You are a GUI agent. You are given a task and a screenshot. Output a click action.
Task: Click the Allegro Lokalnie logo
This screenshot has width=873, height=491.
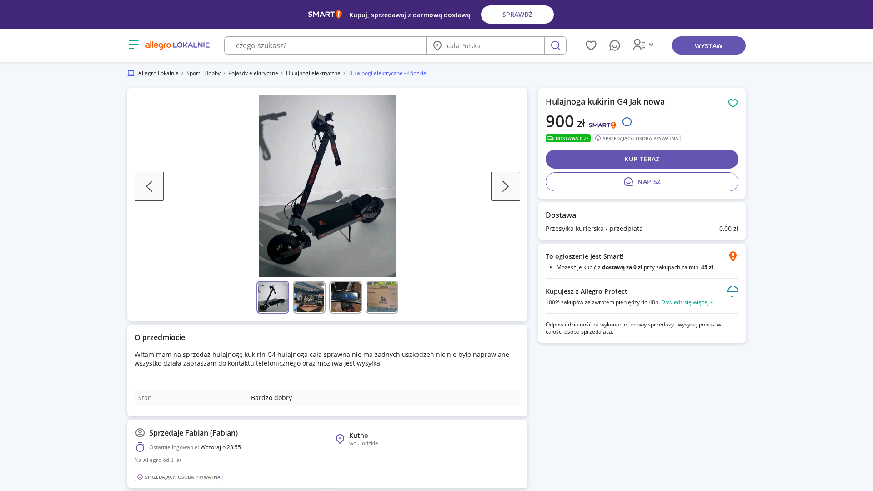click(x=177, y=45)
